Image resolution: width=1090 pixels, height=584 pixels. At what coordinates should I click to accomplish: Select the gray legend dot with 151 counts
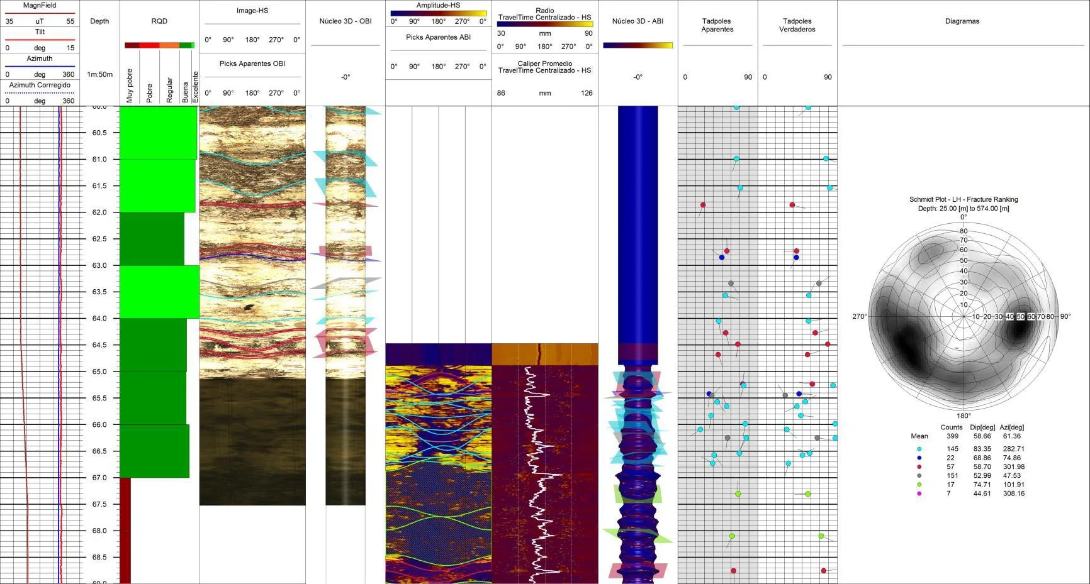pyautogui.click(x=919, y=476)
